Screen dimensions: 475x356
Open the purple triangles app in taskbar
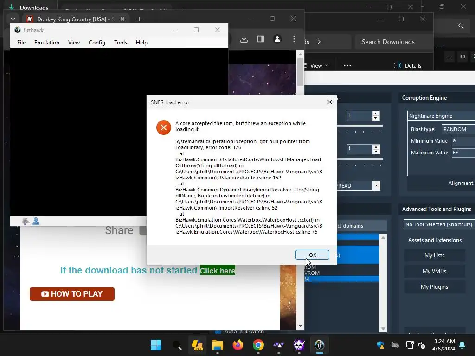[x=279, y=345]
